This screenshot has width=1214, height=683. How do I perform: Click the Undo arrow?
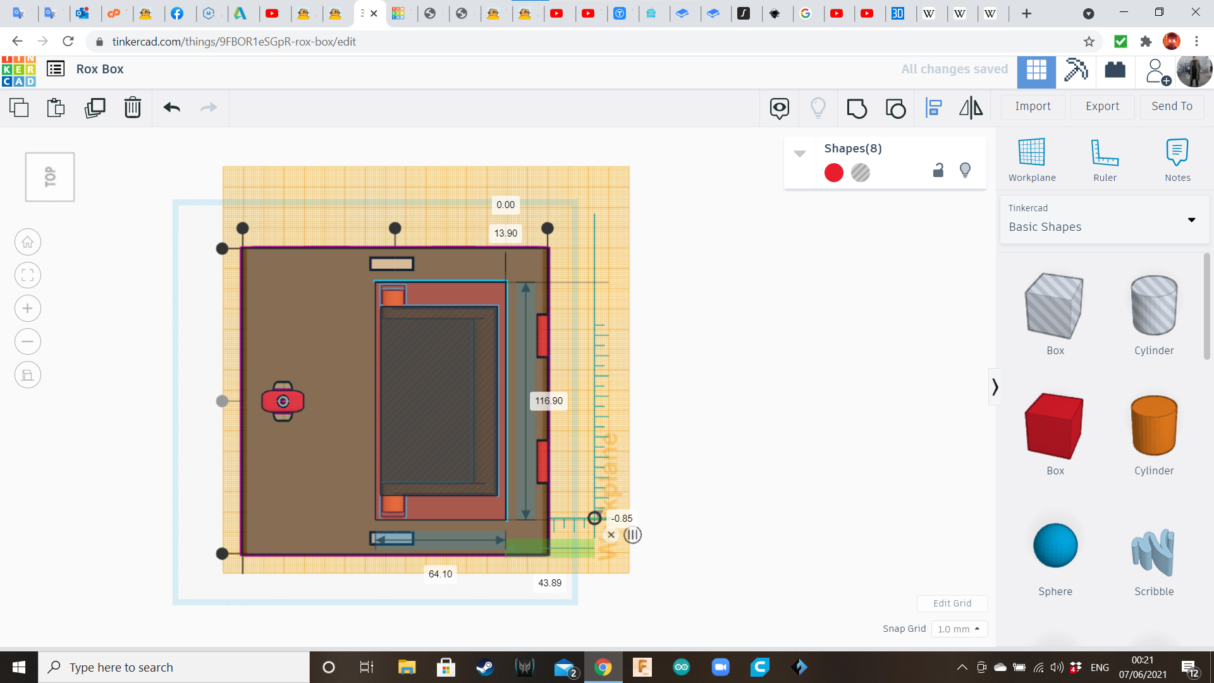pos(171,108)
